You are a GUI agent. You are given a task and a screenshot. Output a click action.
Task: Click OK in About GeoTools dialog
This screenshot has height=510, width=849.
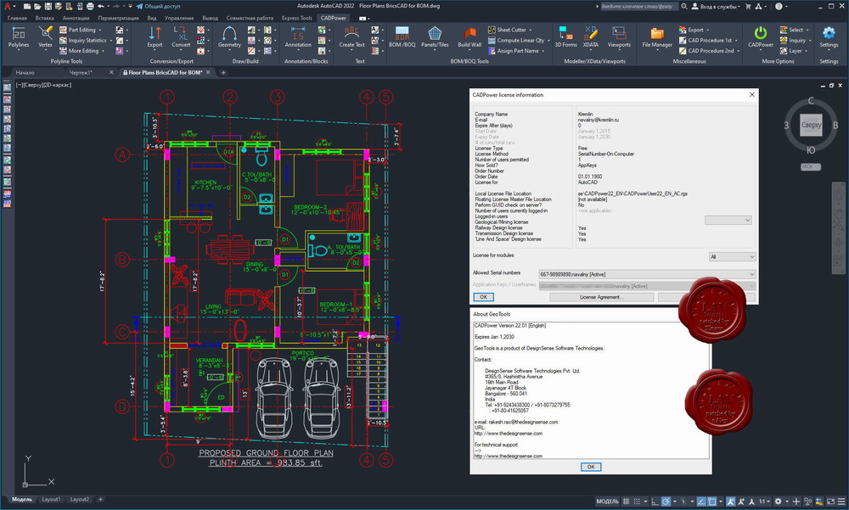coord(591,467)
